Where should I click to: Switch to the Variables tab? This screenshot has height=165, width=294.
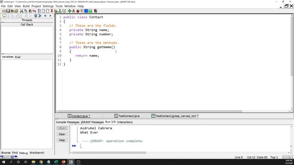[7, 57]
